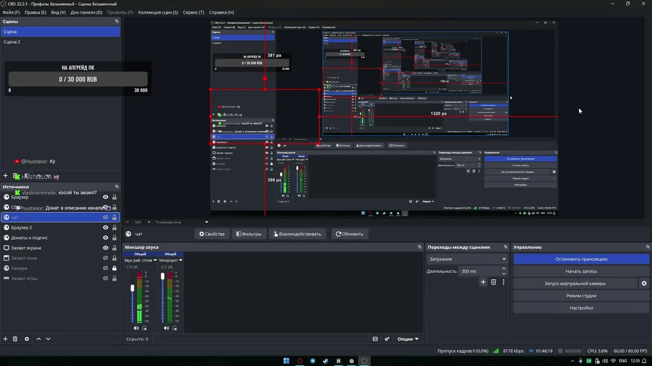Show the Захват игры source

pyautogui.click(x=106, y=279)
